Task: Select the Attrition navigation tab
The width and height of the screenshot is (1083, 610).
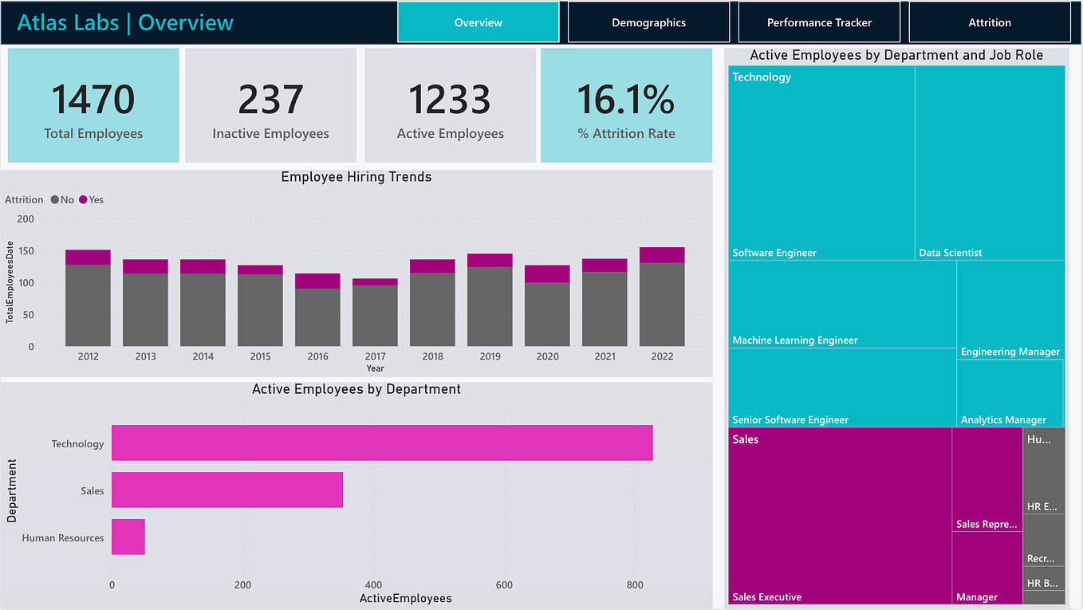Action: 990,22
